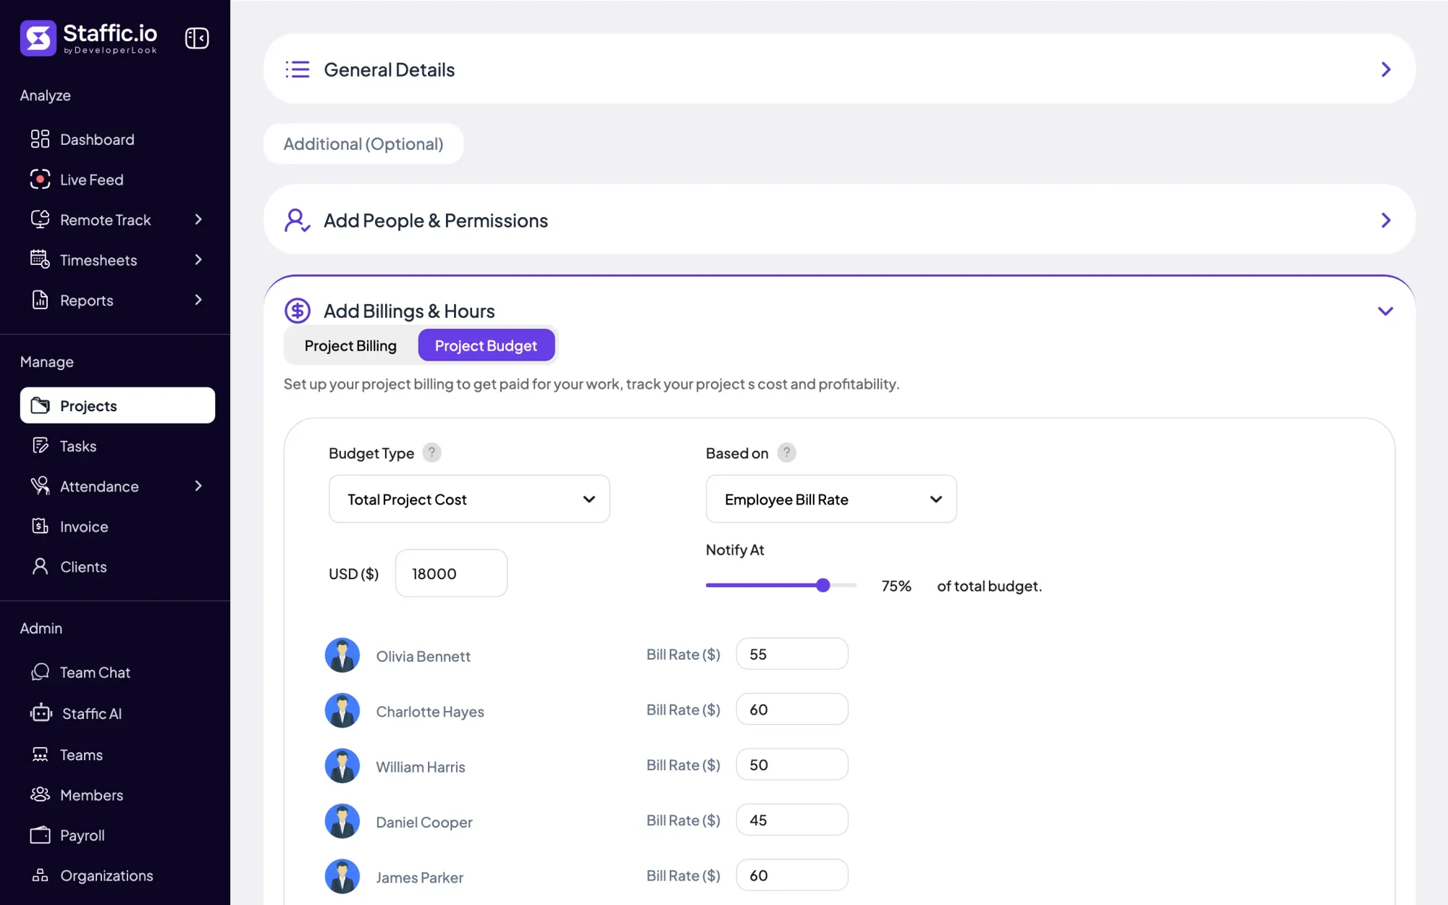The width and height of the screenshot is (1448, 905).
Task: Click the USD budget amount field showing 18000
Action: point(451,573)
